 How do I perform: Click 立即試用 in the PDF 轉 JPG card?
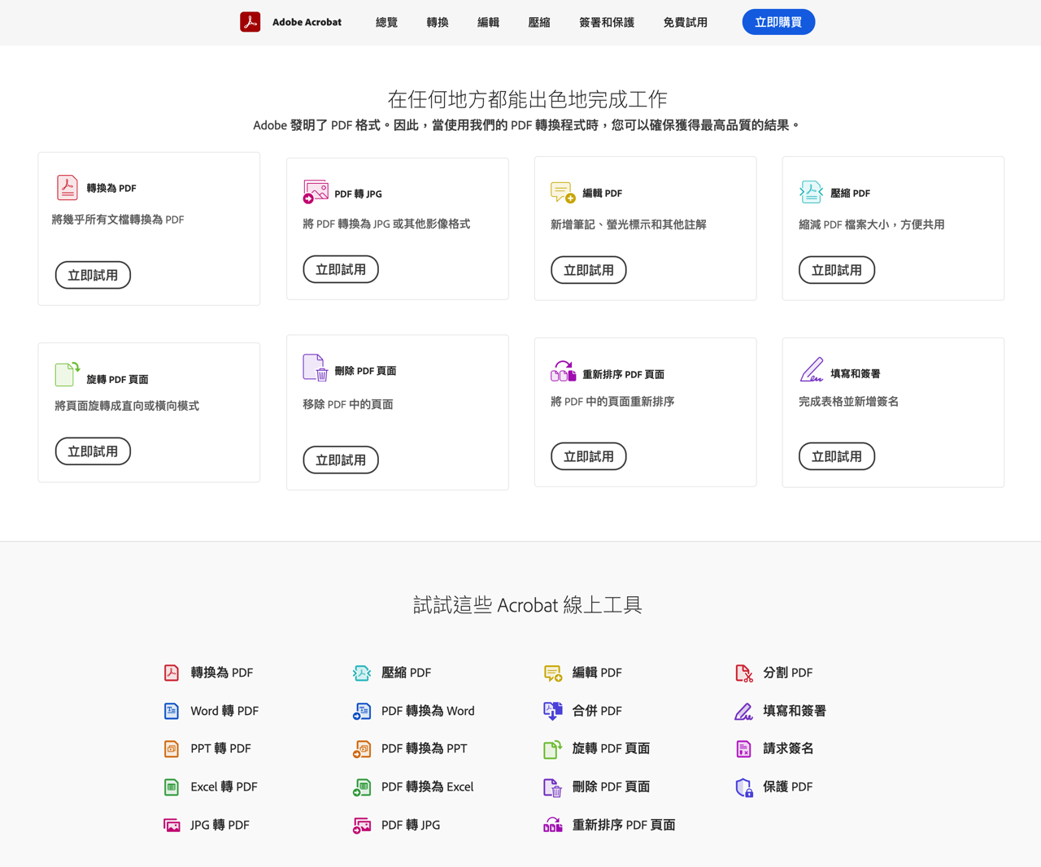(x=341, y=269)
